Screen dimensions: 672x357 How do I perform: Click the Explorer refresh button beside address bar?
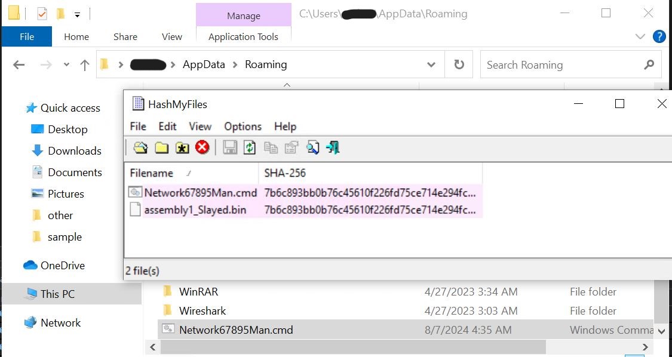coord(459,64)
